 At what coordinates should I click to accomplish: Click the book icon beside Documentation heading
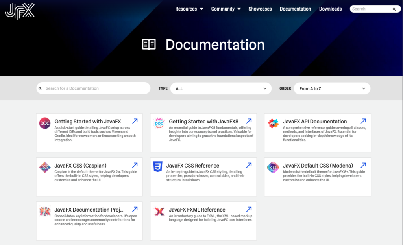pos(149,44)
